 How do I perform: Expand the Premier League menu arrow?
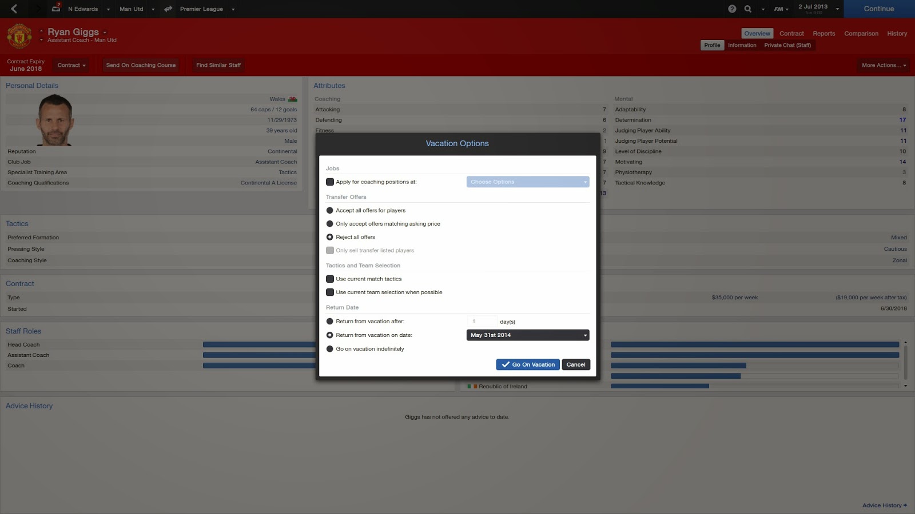click(x=233, y=10)
